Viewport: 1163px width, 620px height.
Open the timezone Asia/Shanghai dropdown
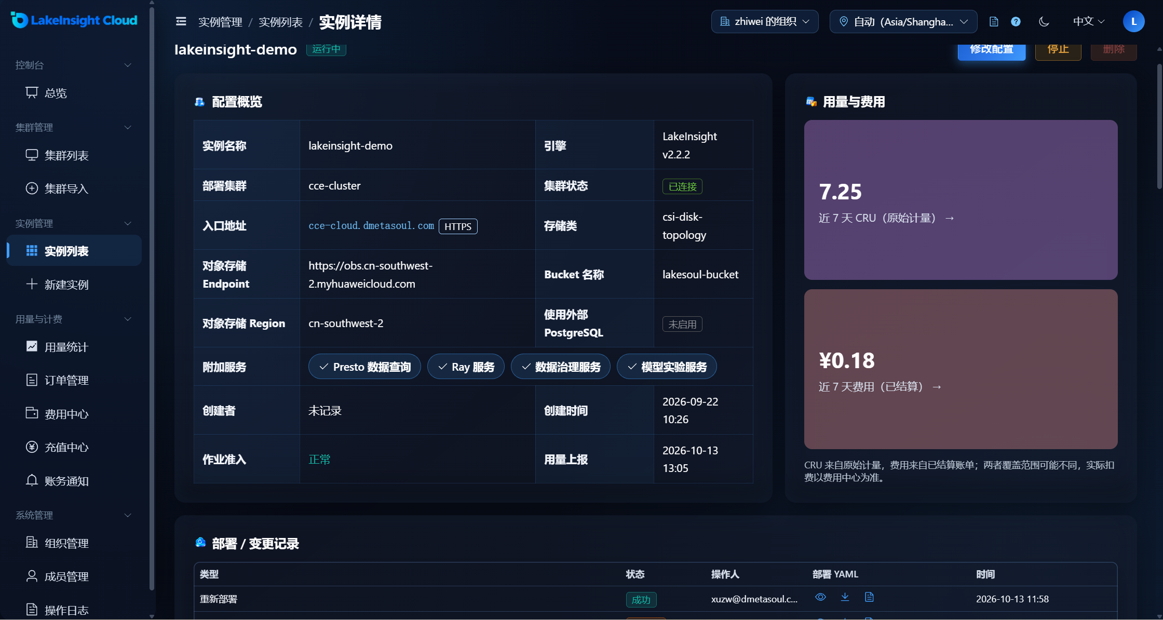pyautogui.click(x=903, y=21)
